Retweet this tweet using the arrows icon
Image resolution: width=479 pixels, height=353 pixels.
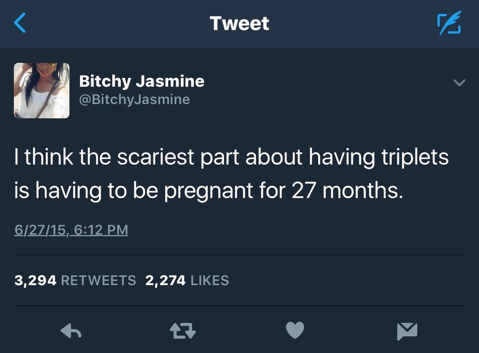[x=182, y=332]
